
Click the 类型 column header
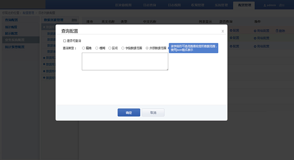click(124, 22)
